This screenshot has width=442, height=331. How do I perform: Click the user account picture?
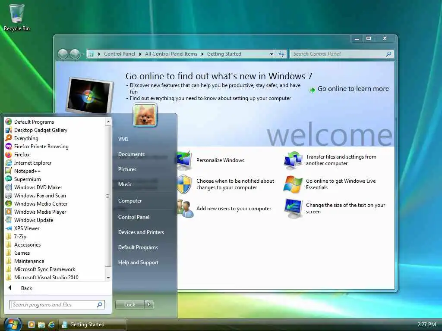tap(145, 115)
